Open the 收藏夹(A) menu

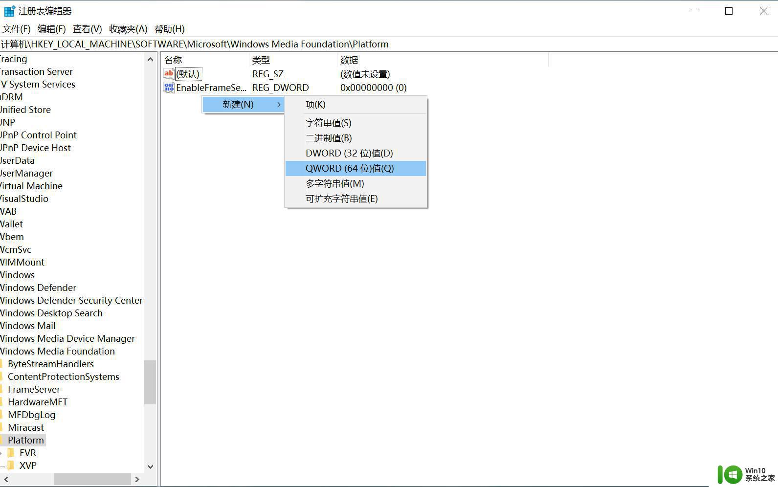[x=128, y=29]
